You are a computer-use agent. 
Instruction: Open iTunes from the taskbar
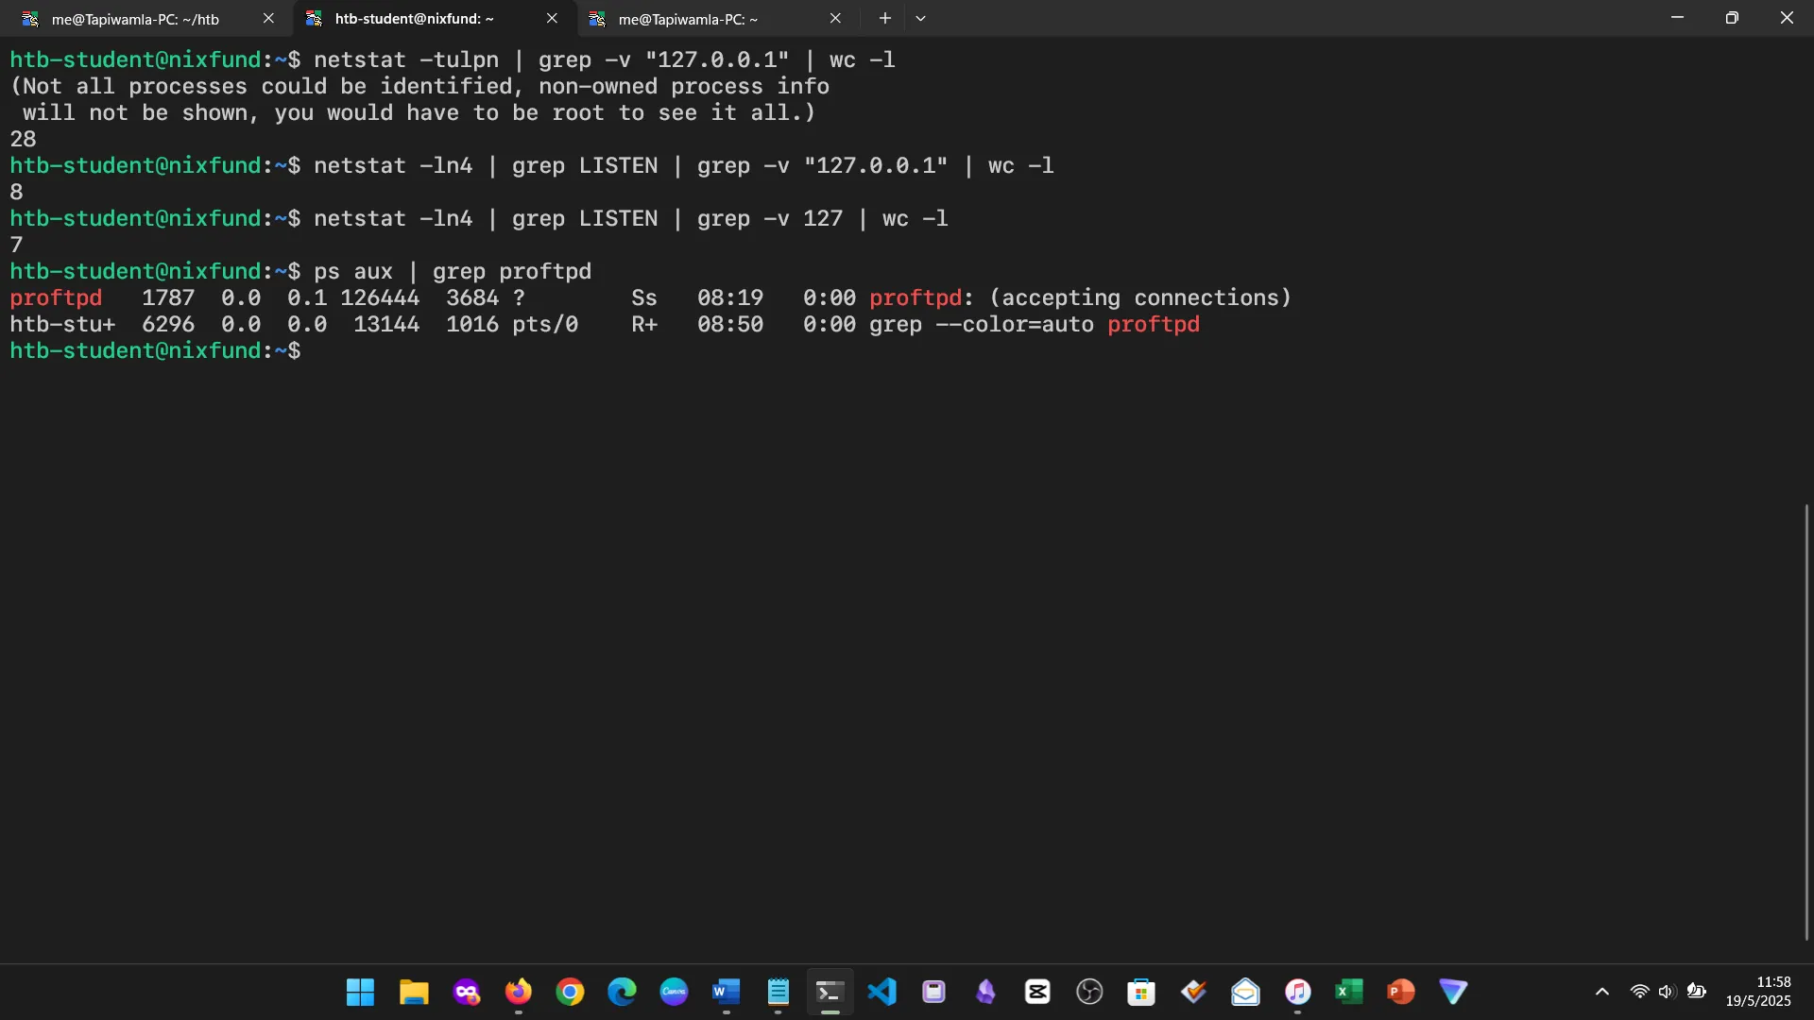[1297, 992]
